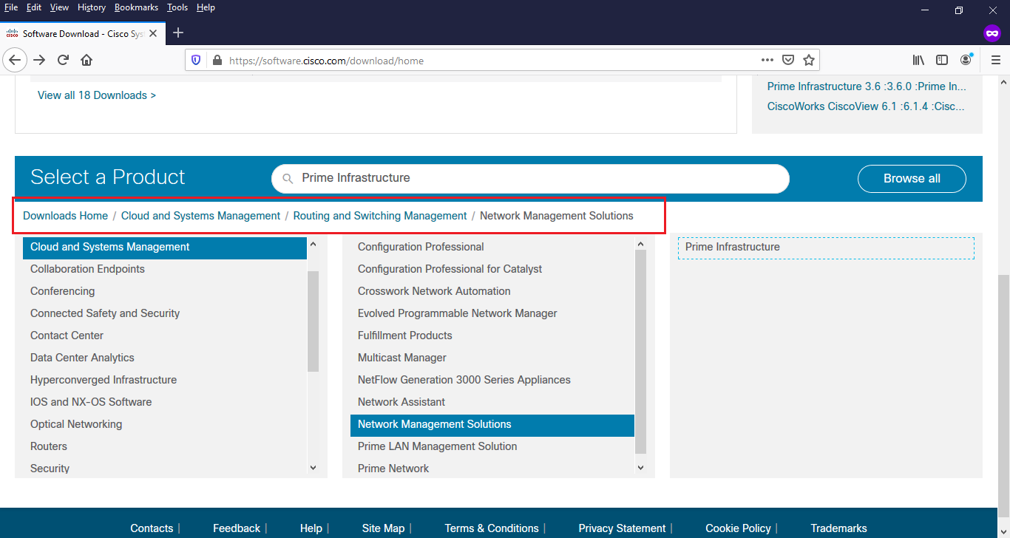
Task: Open the Library icon
Action: [918, 60]
